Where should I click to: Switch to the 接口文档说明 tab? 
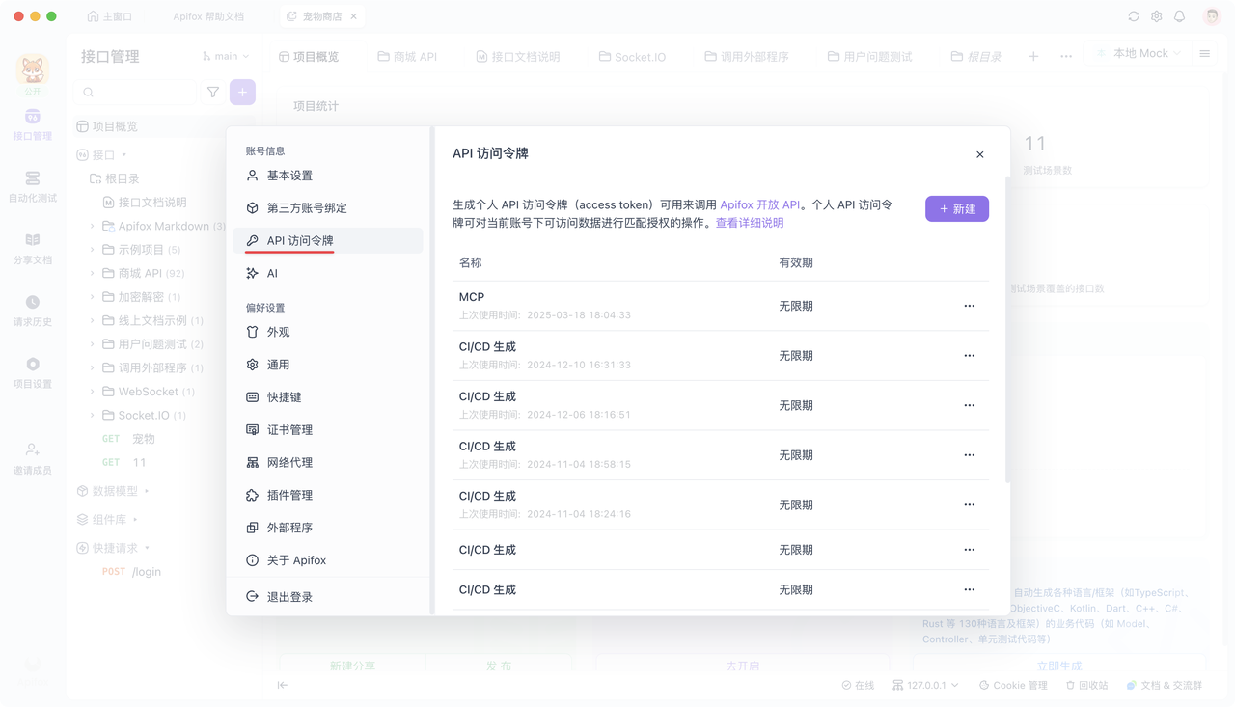coord(517,57)
